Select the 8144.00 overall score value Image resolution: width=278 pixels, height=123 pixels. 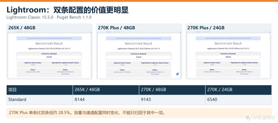point(49,57)
